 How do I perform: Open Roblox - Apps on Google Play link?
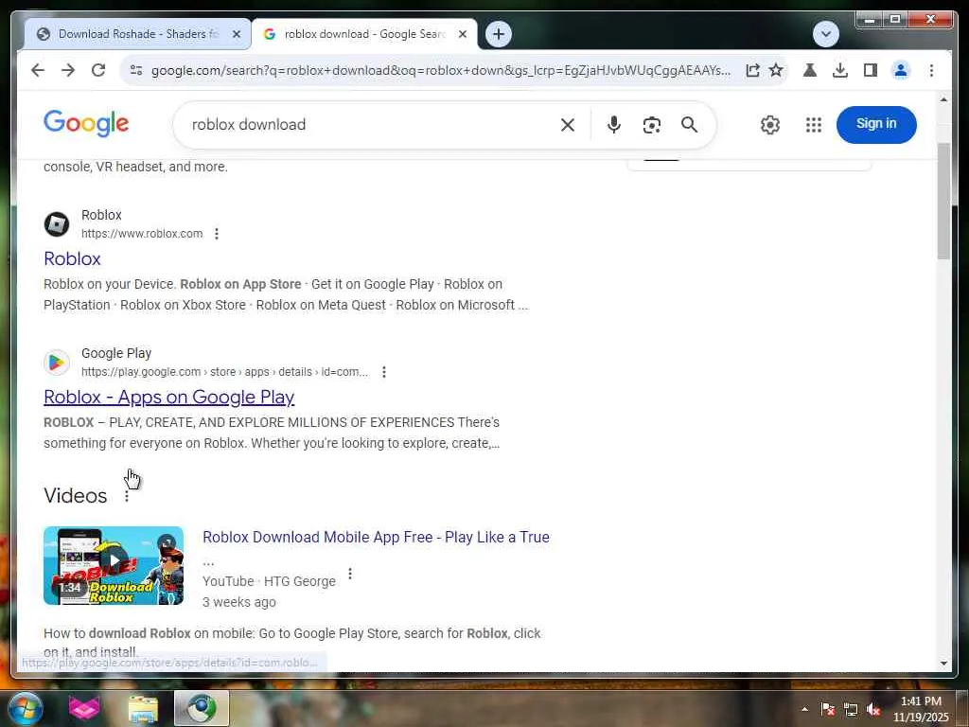tap(168, 397)
